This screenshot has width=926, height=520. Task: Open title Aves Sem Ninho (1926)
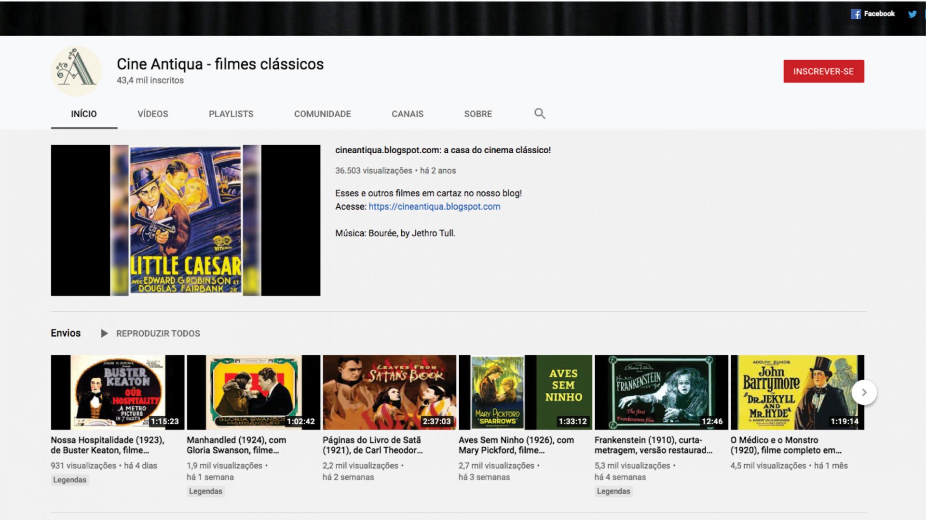516,445
